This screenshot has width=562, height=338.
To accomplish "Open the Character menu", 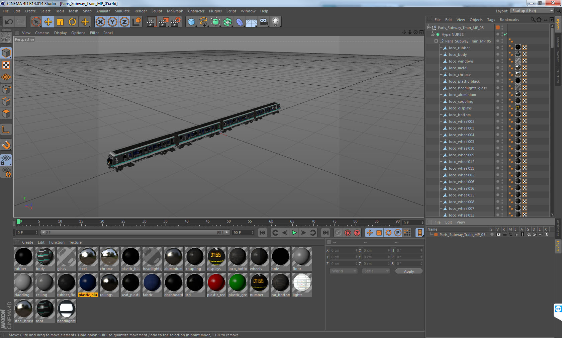I will 196,11.
